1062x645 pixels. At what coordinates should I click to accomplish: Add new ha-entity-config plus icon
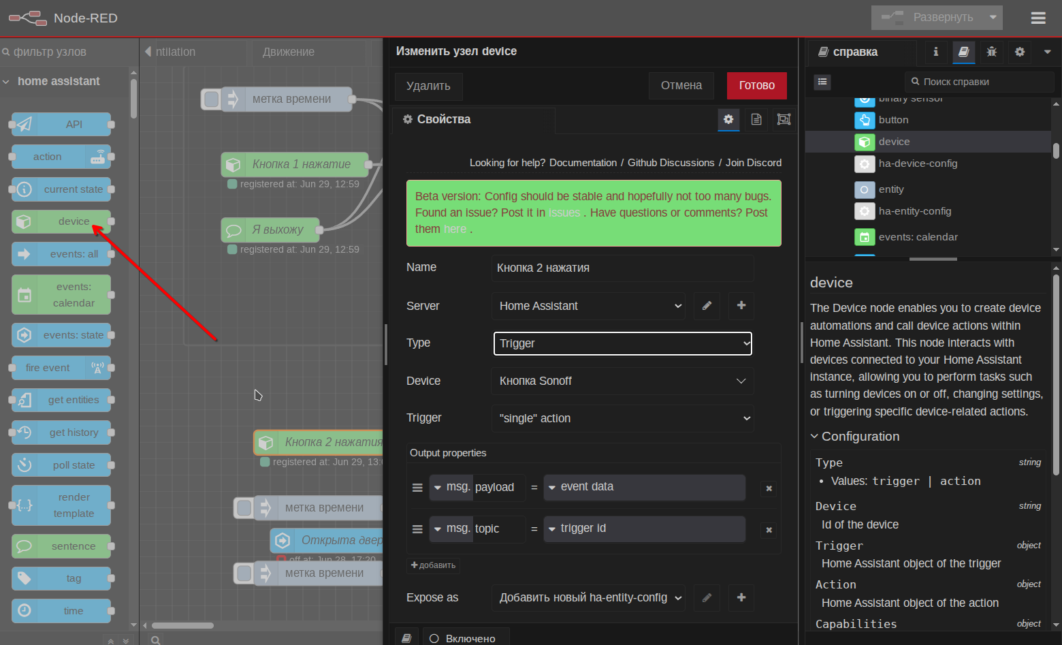click(x=741, y=597)
